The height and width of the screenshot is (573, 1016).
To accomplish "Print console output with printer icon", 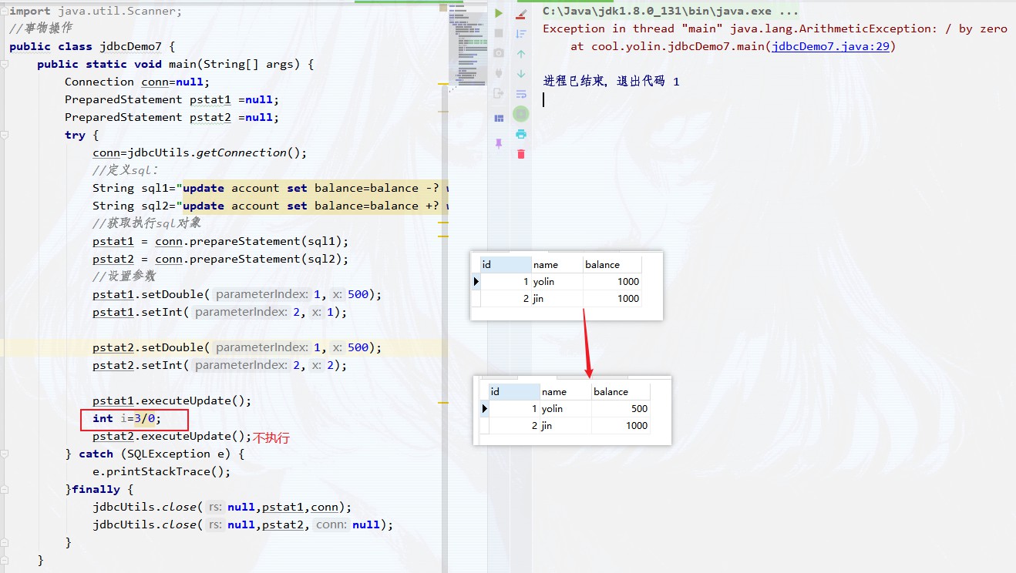I will click(521, 134).
